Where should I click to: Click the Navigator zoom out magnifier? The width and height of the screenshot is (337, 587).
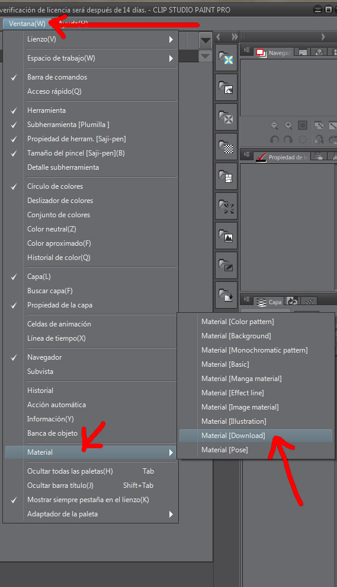pyautogui.click(x=274, y=125)
